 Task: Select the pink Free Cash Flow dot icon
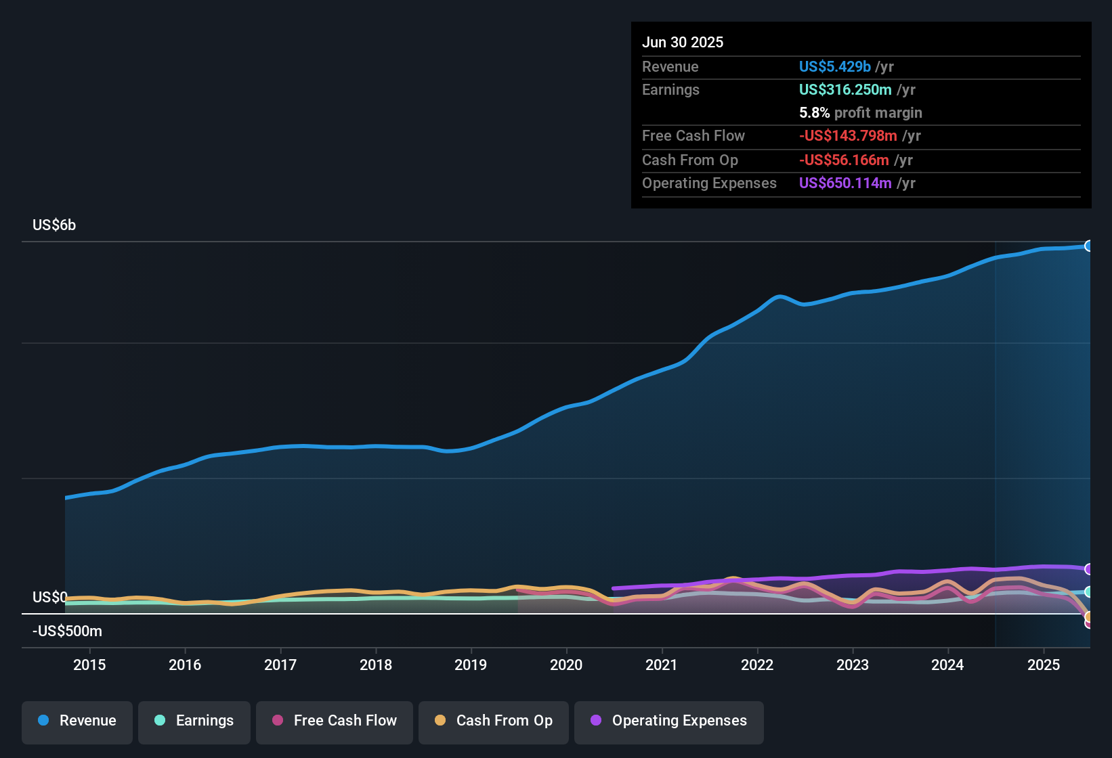pyautogui.click(x=277, y=721)
